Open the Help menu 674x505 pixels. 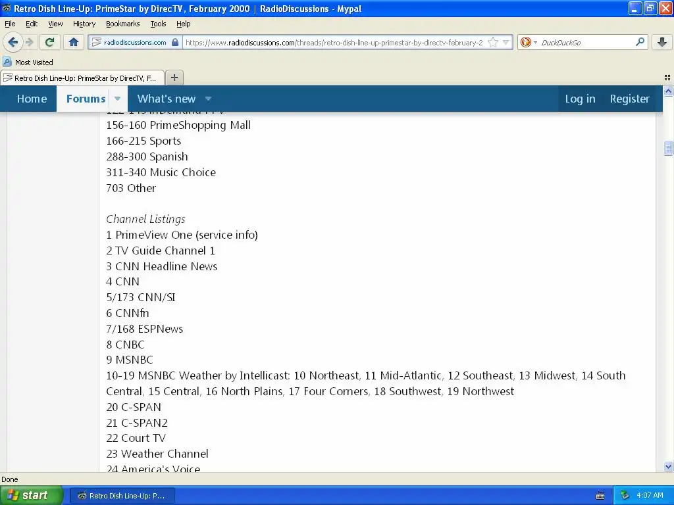pyautogui.click(x=183, y=24)
